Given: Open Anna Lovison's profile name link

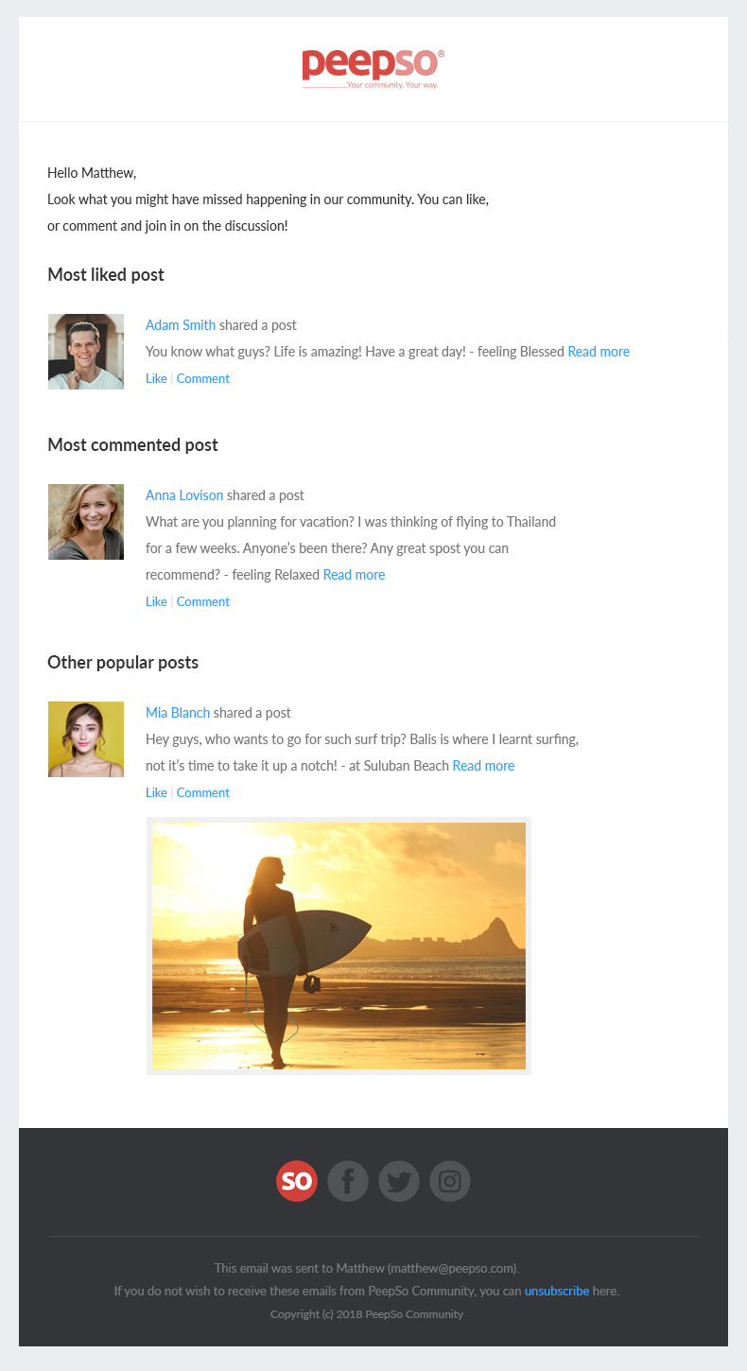Looking at the screenshot, I should click(x=184, y=495).
